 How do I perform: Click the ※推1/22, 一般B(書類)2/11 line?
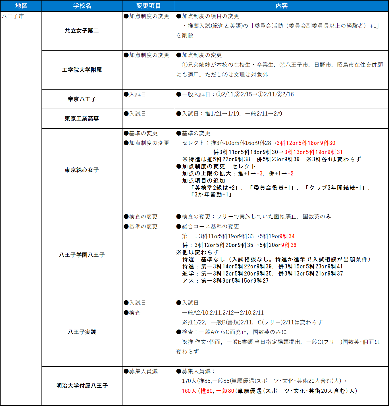click(252, 322)
